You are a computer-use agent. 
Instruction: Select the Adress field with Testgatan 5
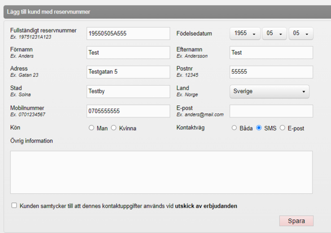(x=128, y=72)
